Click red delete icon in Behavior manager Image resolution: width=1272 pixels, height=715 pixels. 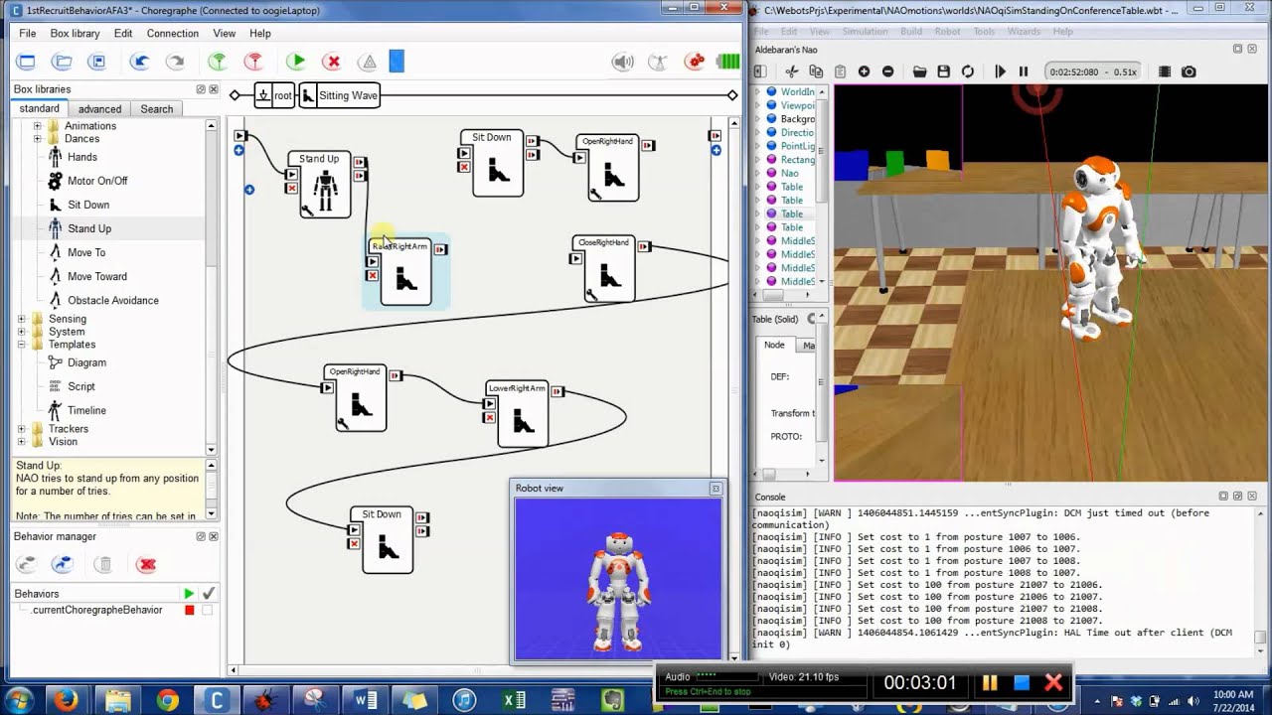pos(147,564)
